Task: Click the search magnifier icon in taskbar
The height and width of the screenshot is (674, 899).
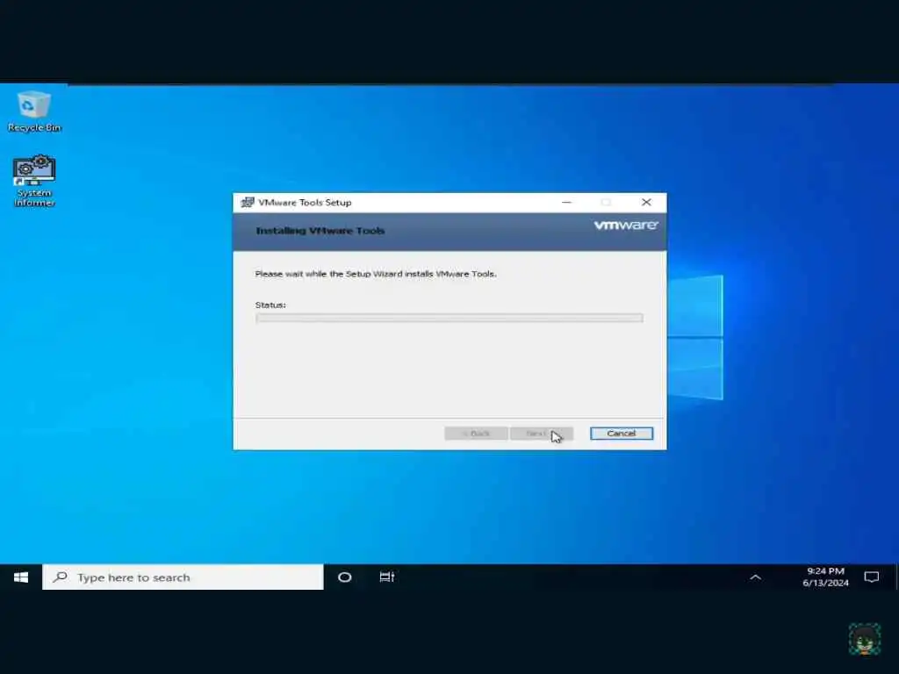Action: (x=61, y=577)
